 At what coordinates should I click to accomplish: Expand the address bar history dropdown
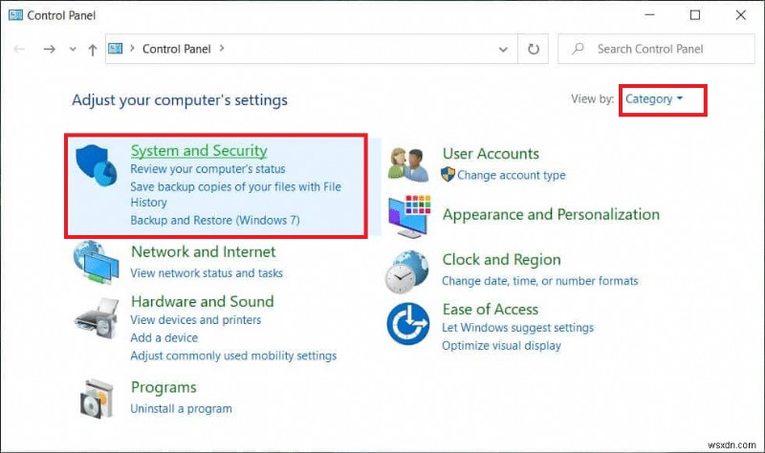(504, 49)
